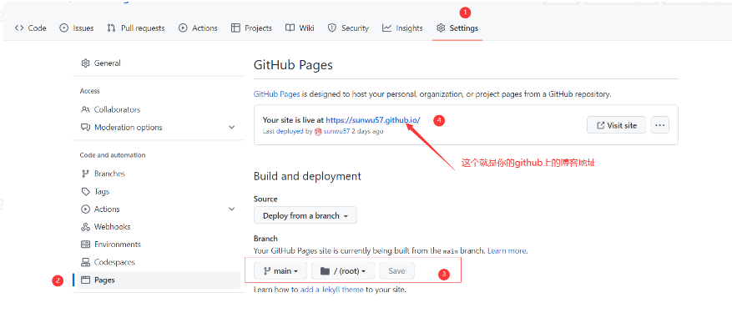
Task: Click the Wiki book icon
Action: click(x=290, y=28)
